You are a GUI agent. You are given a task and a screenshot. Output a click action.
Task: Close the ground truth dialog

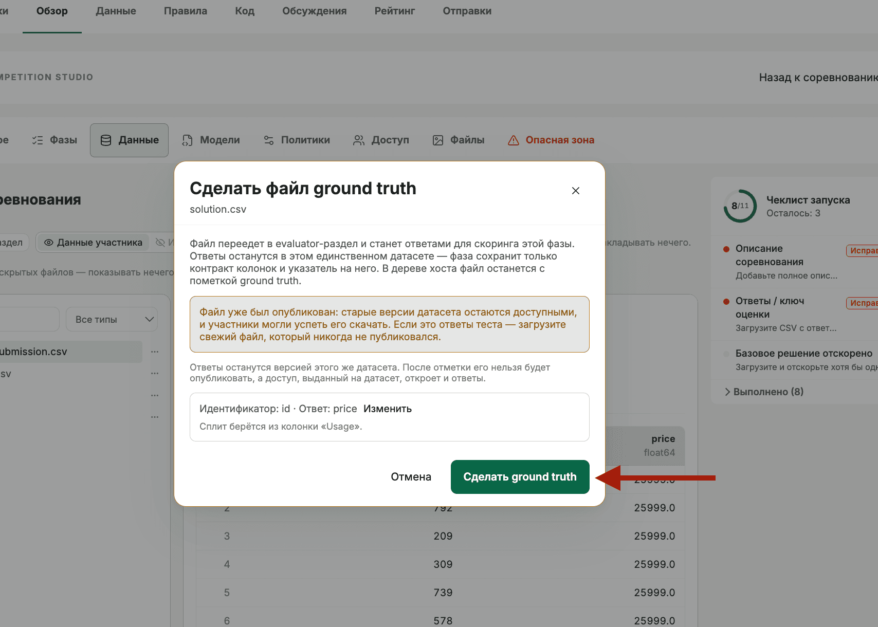(x=576, y=191)
